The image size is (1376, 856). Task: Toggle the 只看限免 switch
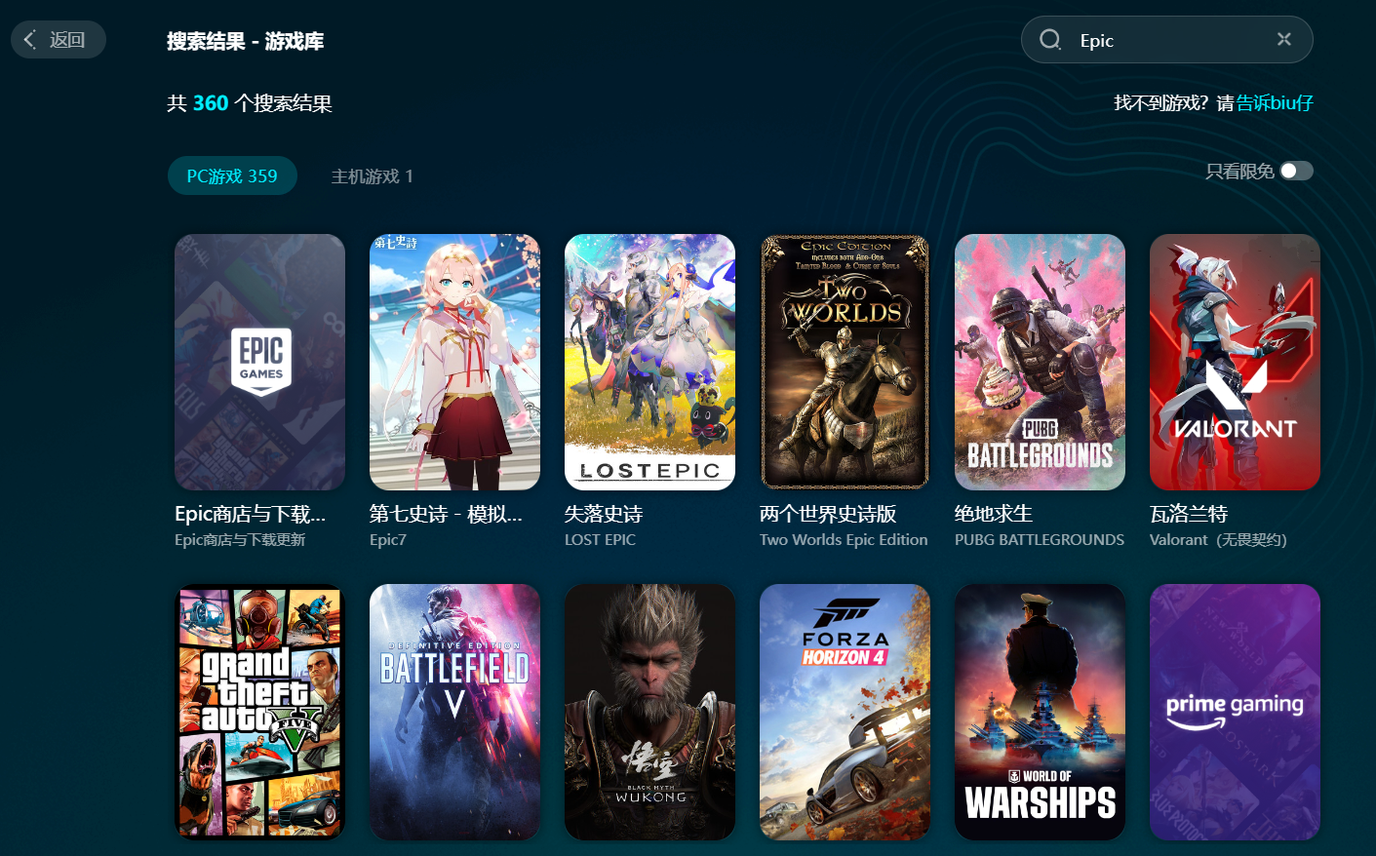1296,172
